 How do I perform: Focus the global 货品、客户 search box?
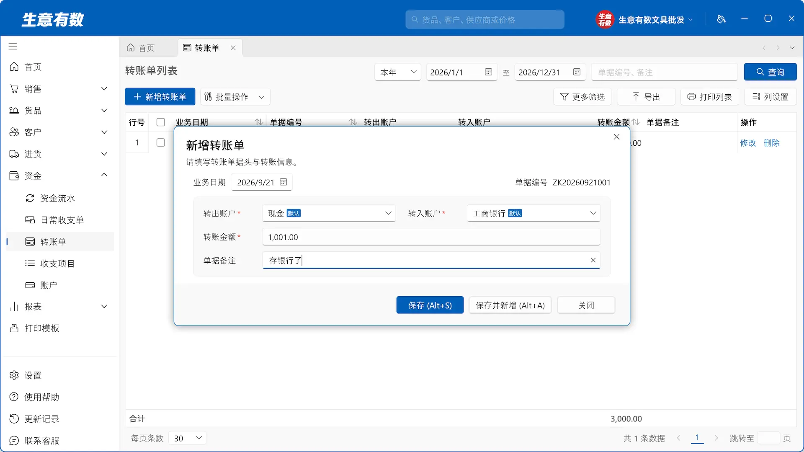pos(484,20)
